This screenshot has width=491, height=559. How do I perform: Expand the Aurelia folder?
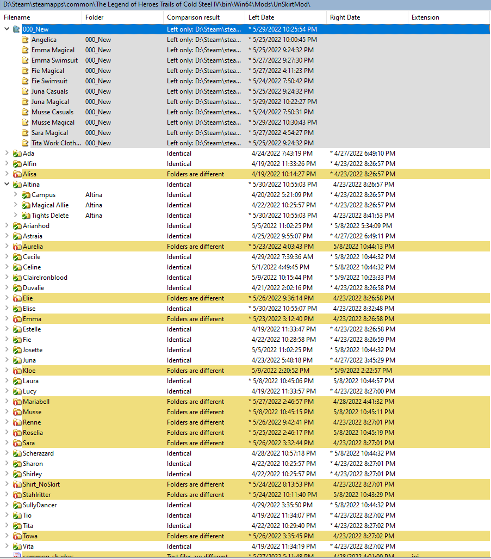tap(7, 246)
